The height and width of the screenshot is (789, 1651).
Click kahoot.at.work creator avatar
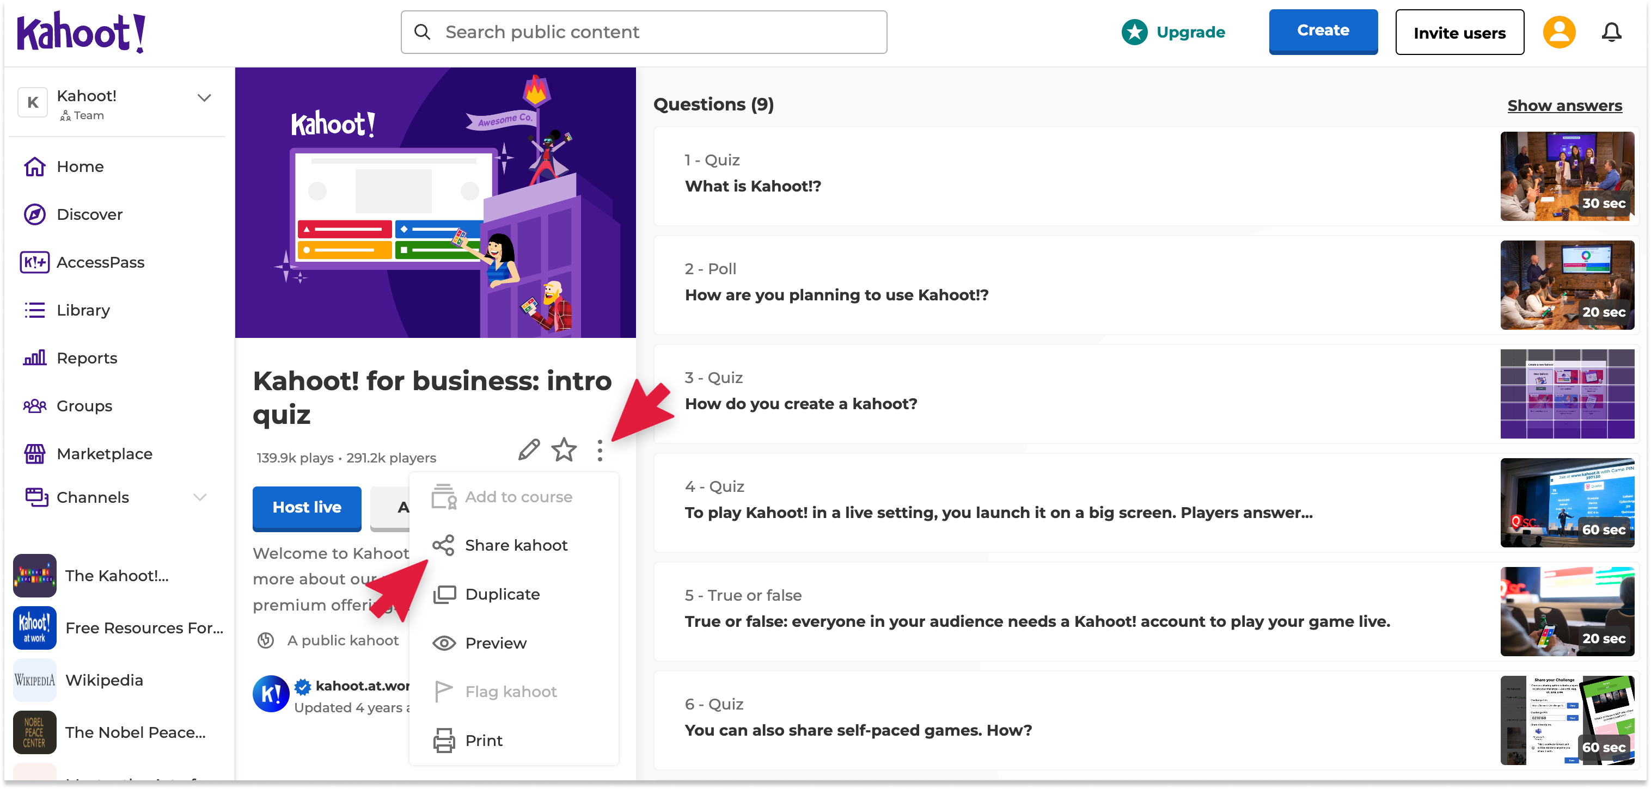(x=271, y=694)
